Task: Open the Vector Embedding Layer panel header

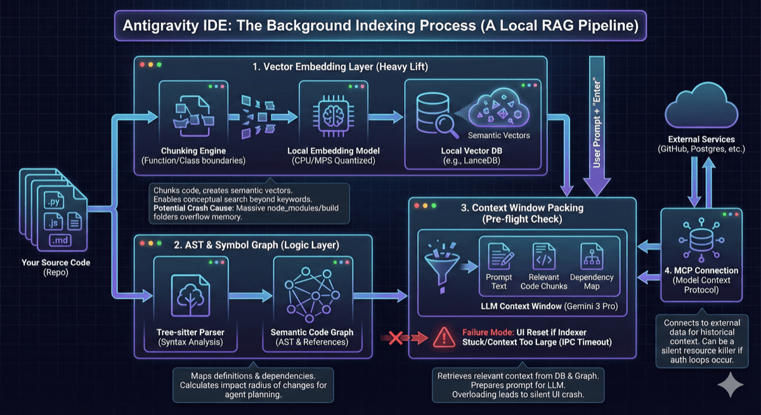Action: point(340,66)
